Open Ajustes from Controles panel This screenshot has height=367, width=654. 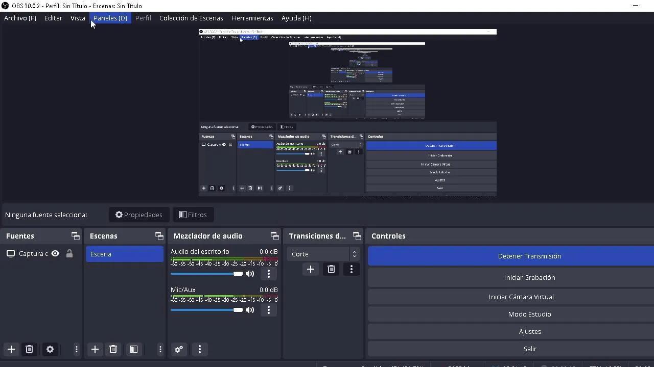511,331
